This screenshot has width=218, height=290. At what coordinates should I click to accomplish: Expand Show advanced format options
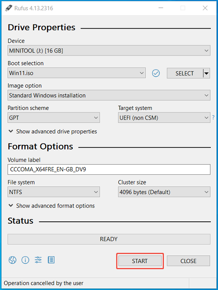[x=52, y=206]
